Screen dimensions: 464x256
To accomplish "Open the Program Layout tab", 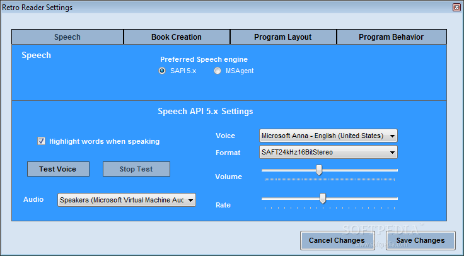I will point(283,37).
